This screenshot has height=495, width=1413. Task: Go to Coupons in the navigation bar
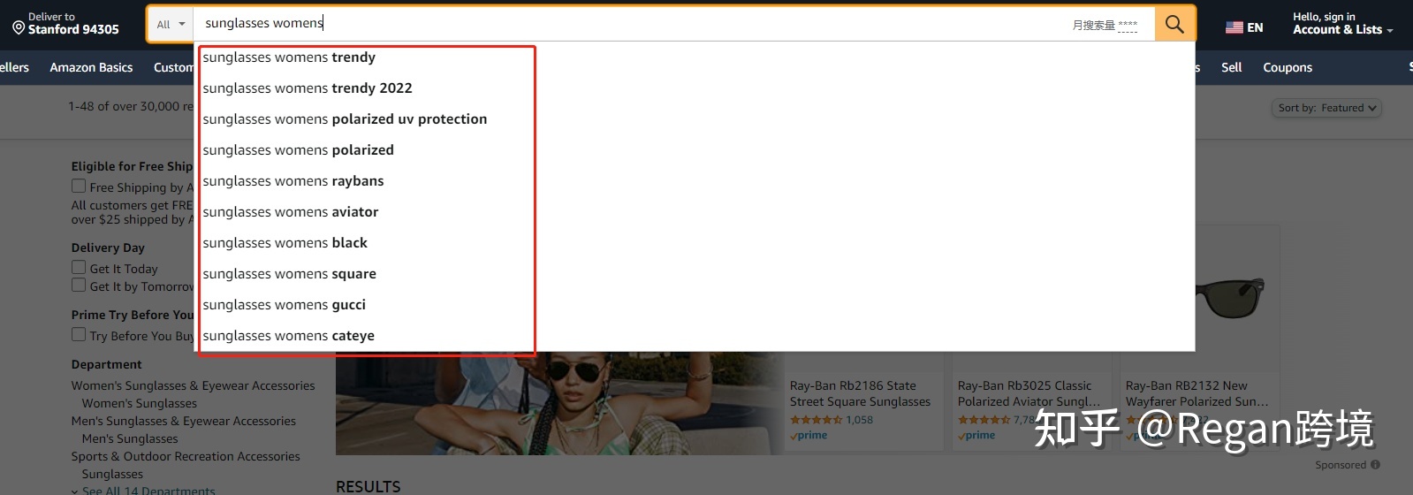coord(1287,67)
